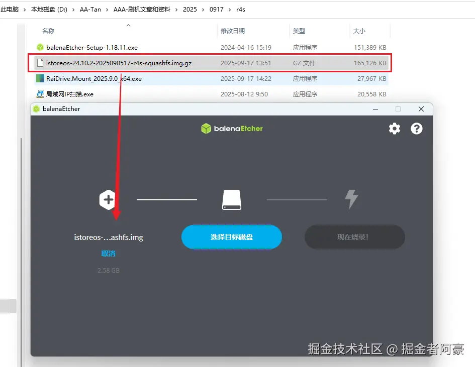Expand chevron after AAA-刷机文章和资料
475x367 pixels.
click(x=176, y=10)
